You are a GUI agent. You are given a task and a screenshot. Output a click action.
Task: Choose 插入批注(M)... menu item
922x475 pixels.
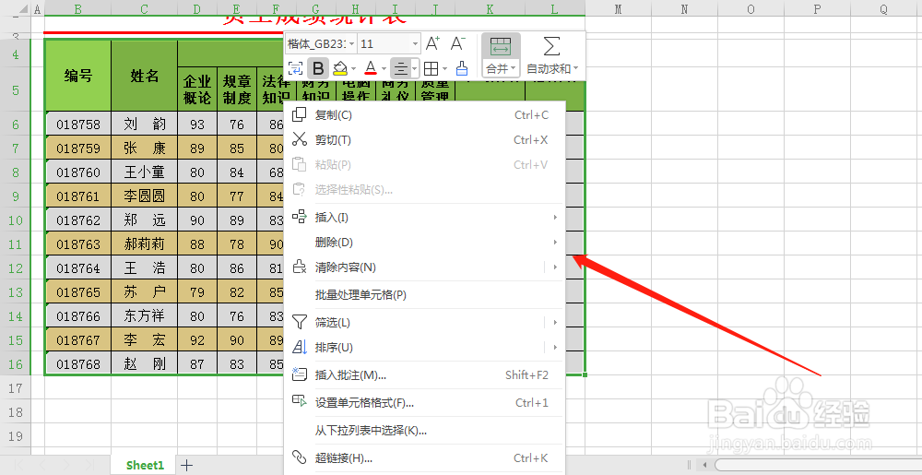(x=424, y=375)
